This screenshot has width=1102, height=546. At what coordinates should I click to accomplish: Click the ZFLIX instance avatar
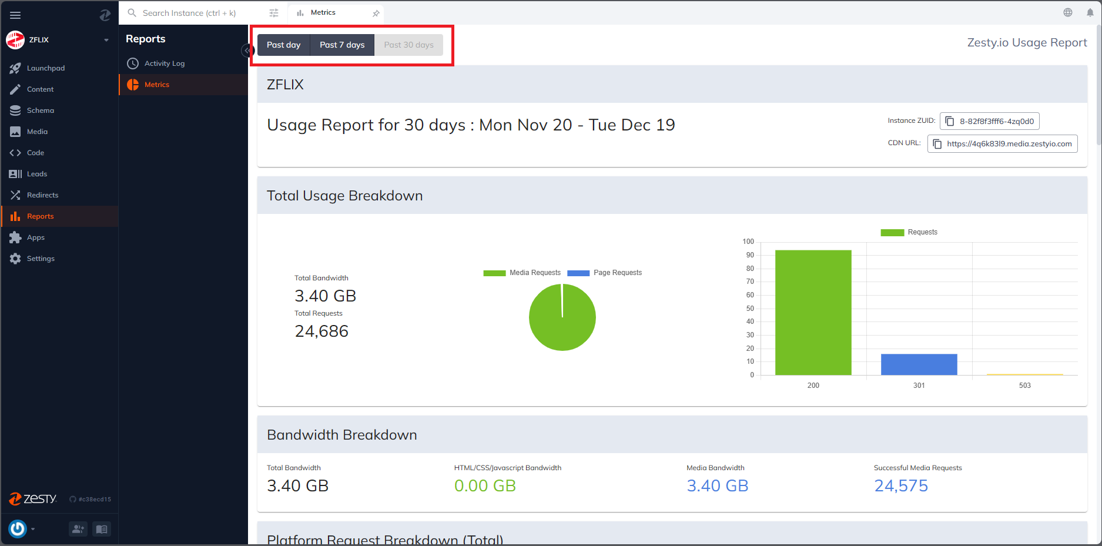tap(15, 40)
